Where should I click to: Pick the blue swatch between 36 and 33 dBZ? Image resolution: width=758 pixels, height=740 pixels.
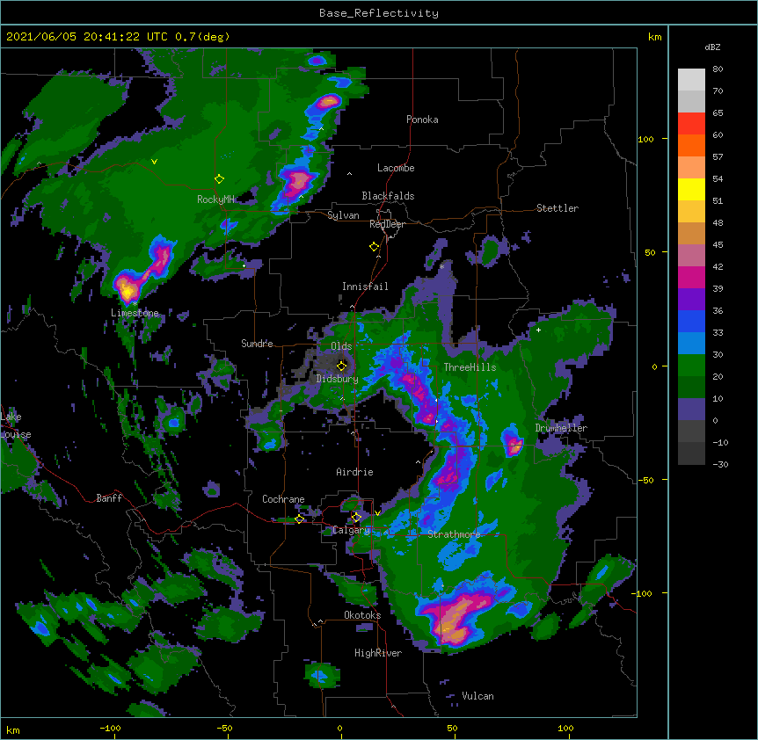(691, 321)
